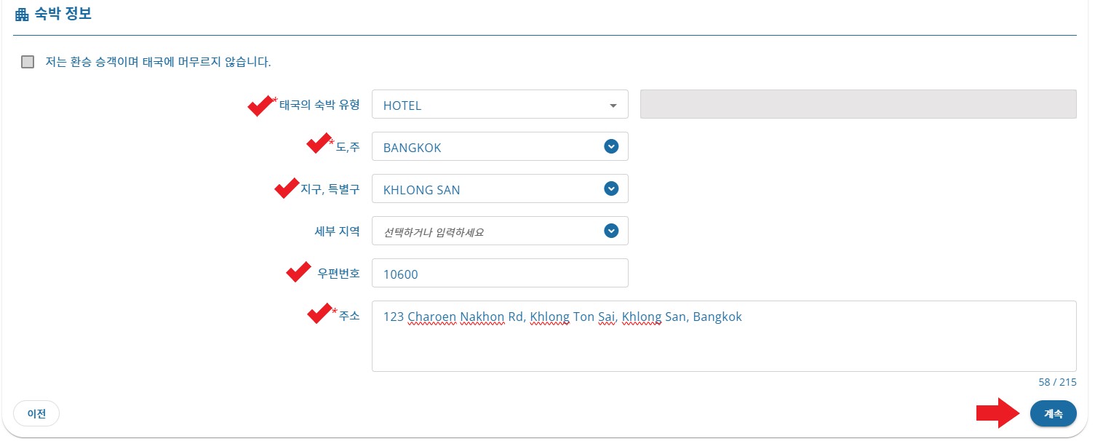Toggle the checkbox about not staying in Thailand

(27, 61)
